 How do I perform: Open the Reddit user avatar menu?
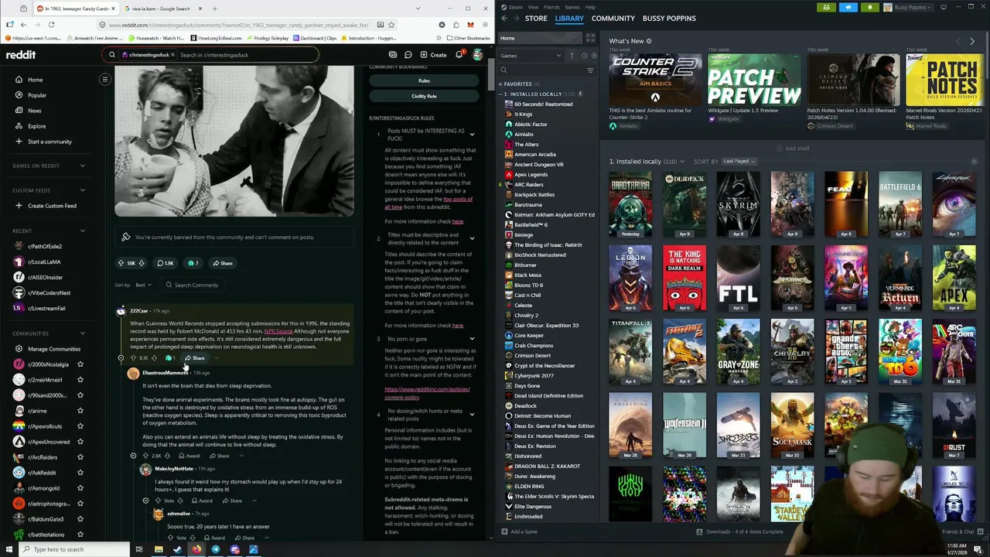[477, 55]
